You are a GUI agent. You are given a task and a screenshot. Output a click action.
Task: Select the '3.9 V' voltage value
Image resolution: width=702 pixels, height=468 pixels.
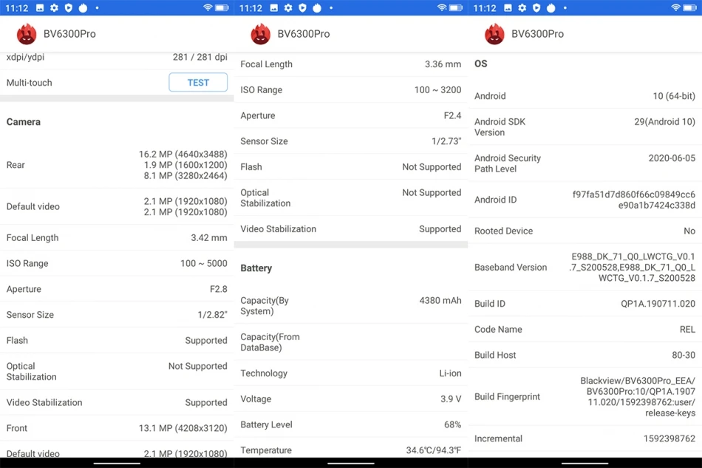[451, 399]
